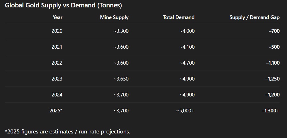The width and height of the screenshot is (287, 138).
Task: Click the ~5,000+ total demand value
Action: pos(185,111)
